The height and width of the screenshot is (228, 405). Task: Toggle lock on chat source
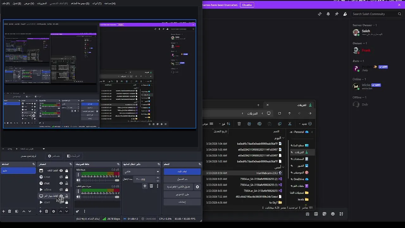pyautogui.click(x=66, y=183)
